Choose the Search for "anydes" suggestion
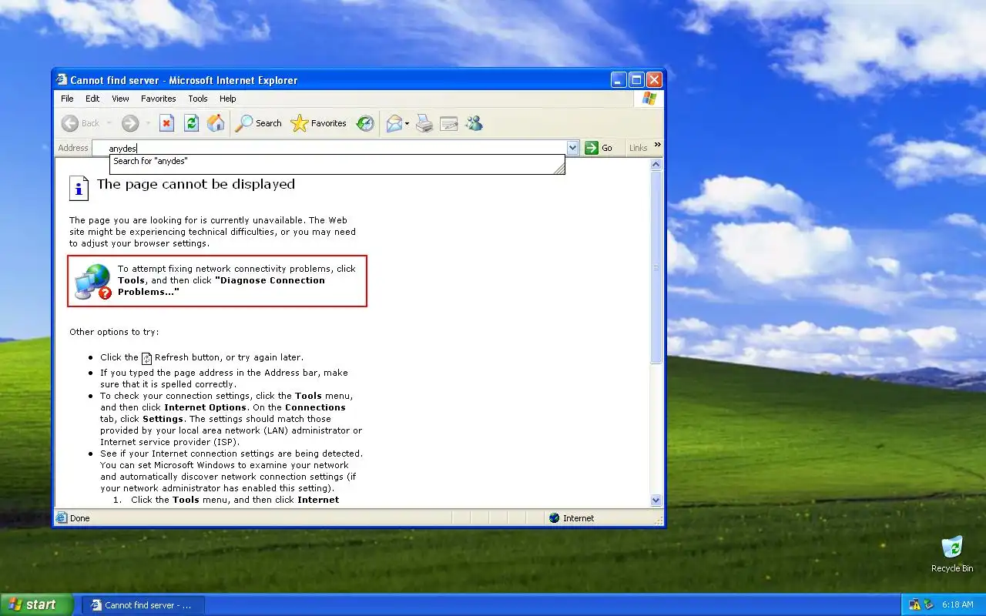Screen dimensions: 986x616 [x=337, y=161]
